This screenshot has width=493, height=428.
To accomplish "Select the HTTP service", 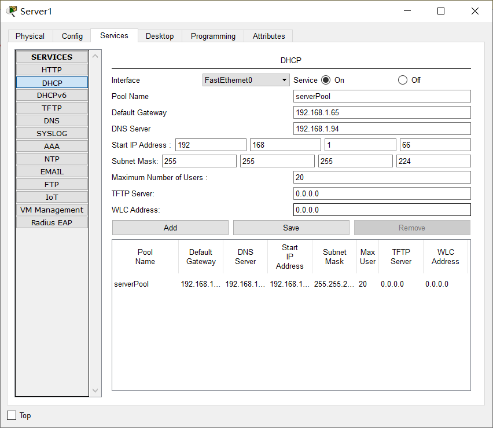I will point(52,69).
